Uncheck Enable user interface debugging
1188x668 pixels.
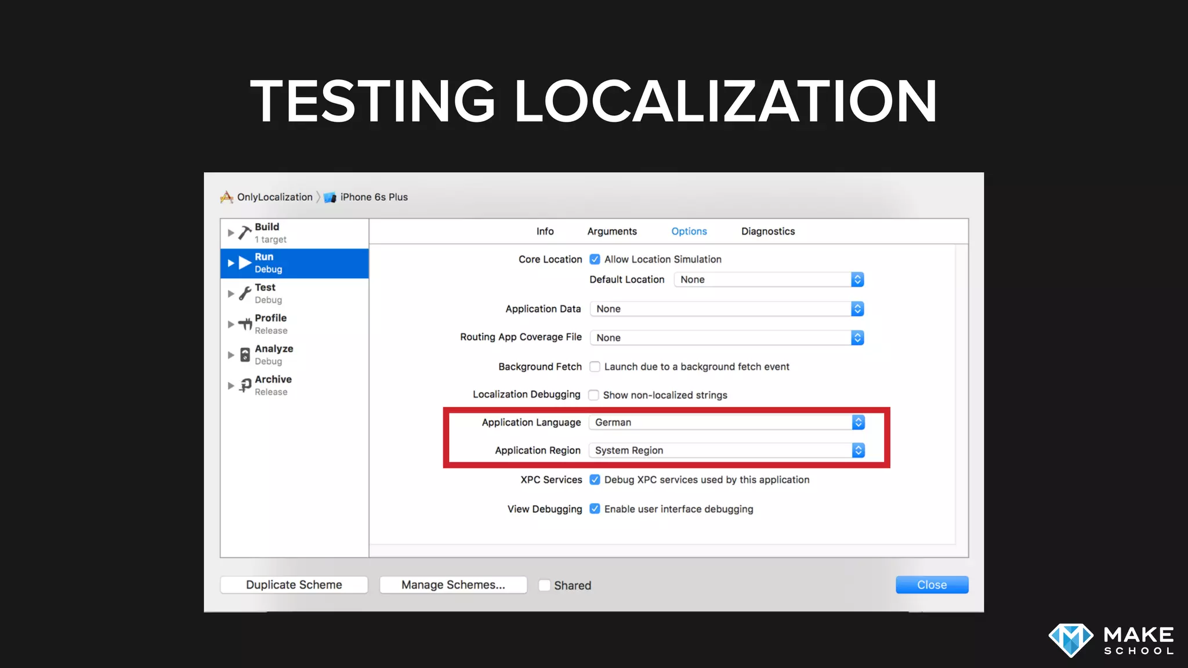coord(595,509)
